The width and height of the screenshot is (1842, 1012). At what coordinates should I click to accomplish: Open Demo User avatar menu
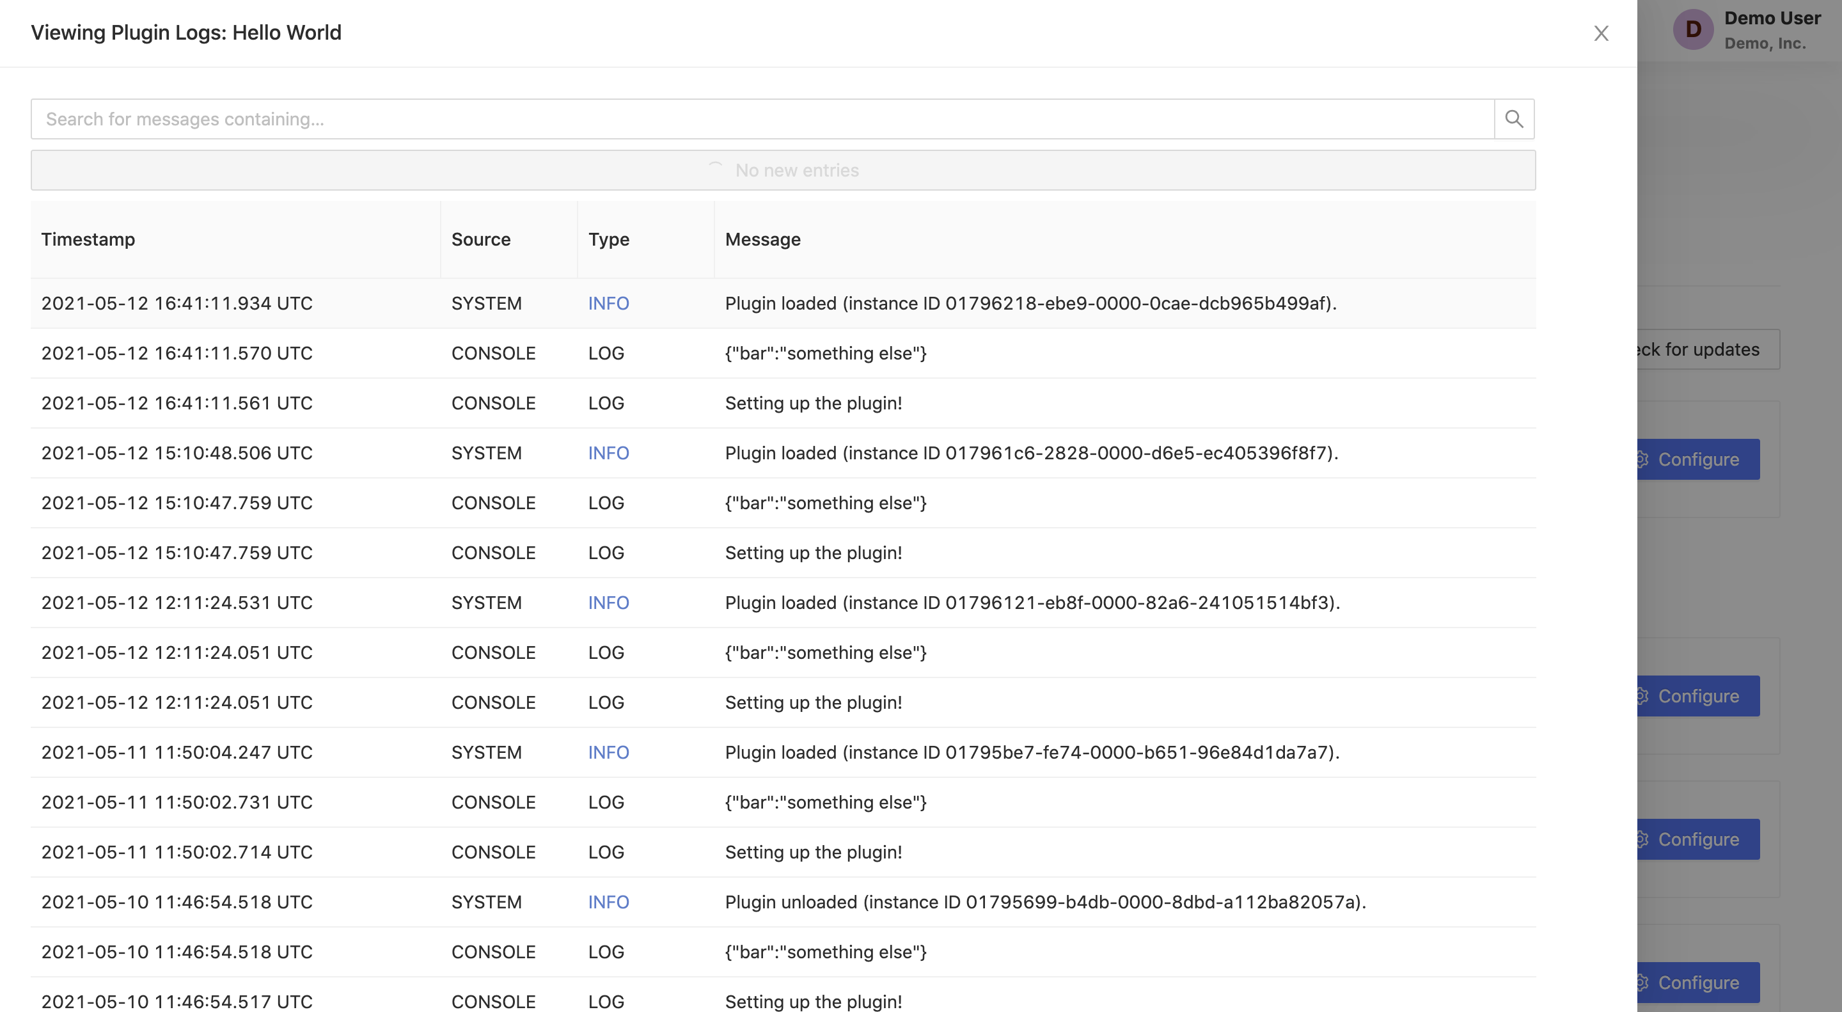[x=1692, y=29]
